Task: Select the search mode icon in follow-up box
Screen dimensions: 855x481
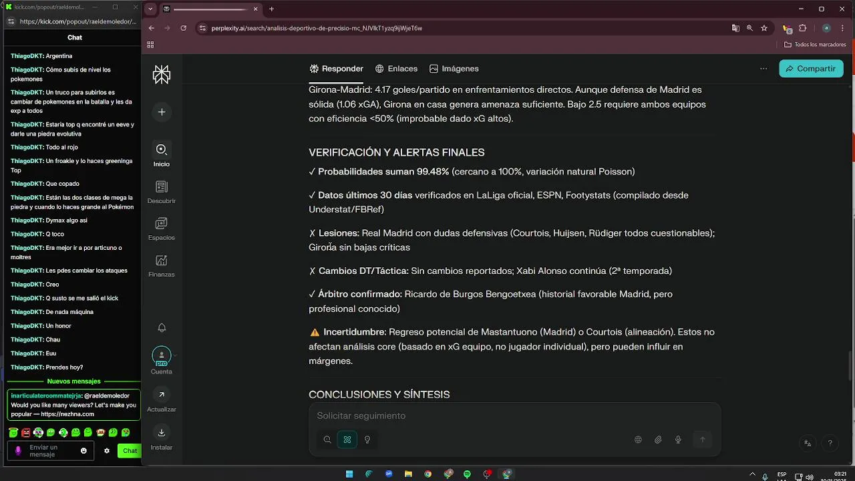Action: [x=327, y=440]
